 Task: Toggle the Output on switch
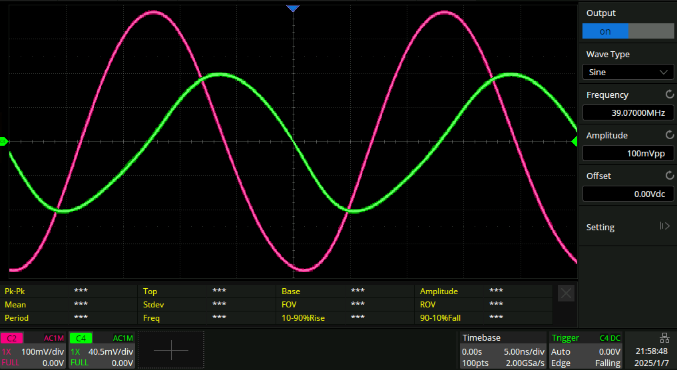[x=628, y=31]
